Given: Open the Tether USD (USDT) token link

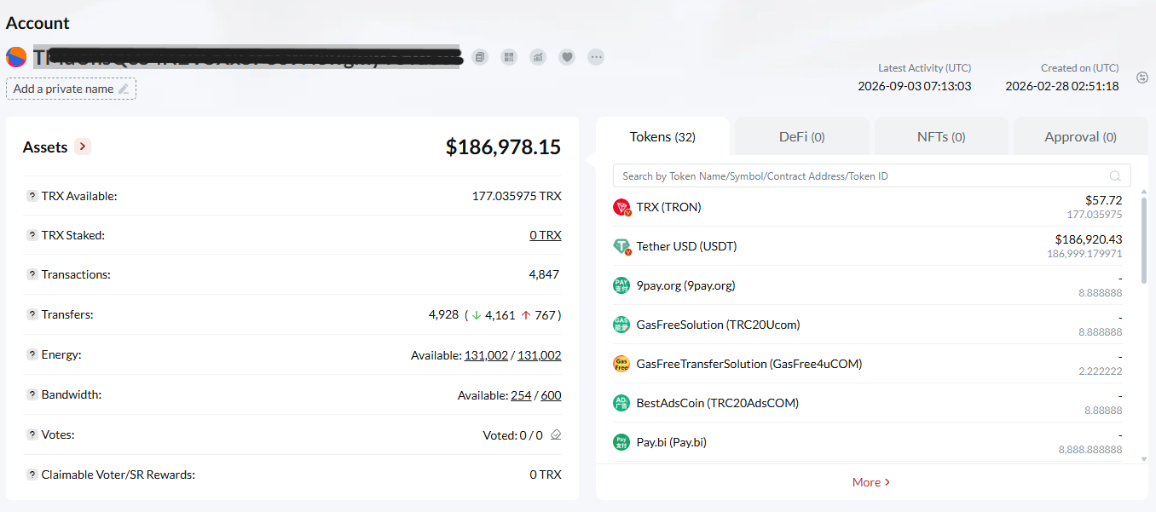Looking at the screenshot, I should (x=687, y=246).
